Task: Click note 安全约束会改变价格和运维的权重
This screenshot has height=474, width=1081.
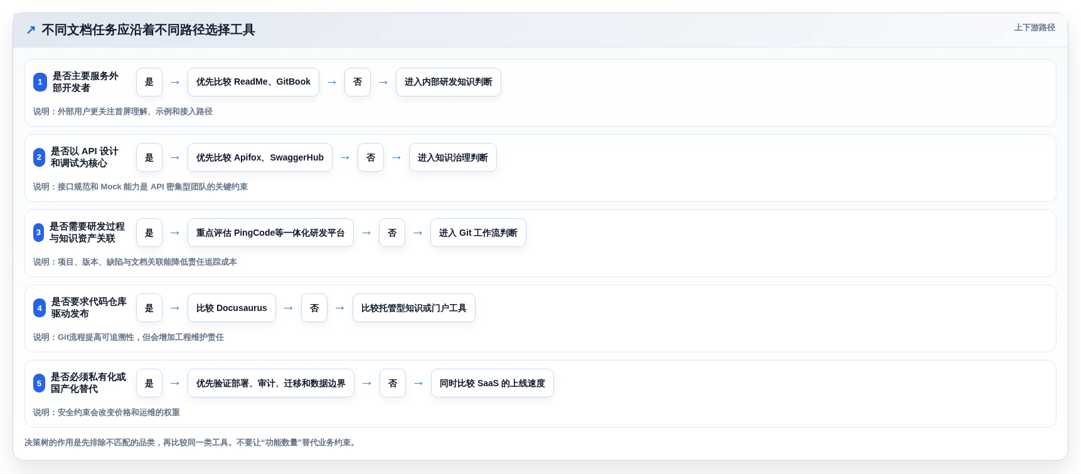Action: 107,413
